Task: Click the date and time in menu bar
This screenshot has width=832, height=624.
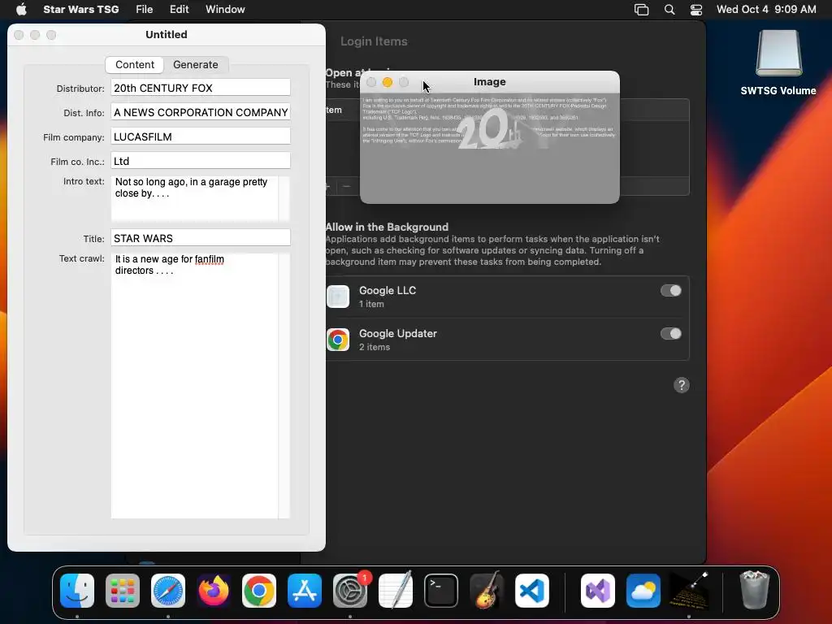Action: pos(766,9)
